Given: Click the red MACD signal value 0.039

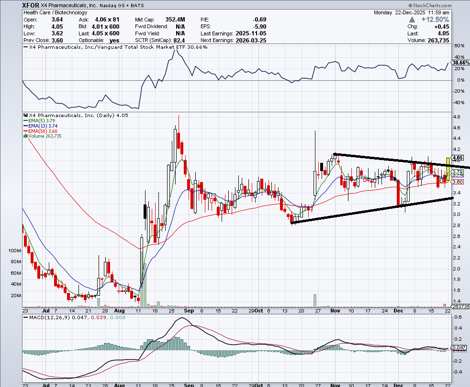Looking at the screenshot, I should [99, 318].
